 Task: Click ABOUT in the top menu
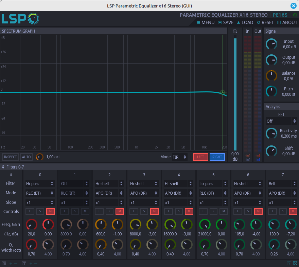(x=287, y=22)
